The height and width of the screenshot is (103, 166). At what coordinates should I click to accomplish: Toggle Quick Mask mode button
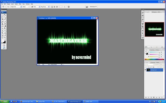[4, 45]
